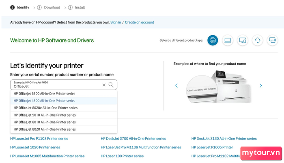Choose HP Officejet 4300 All-in-One suggestion

(64, 101)
